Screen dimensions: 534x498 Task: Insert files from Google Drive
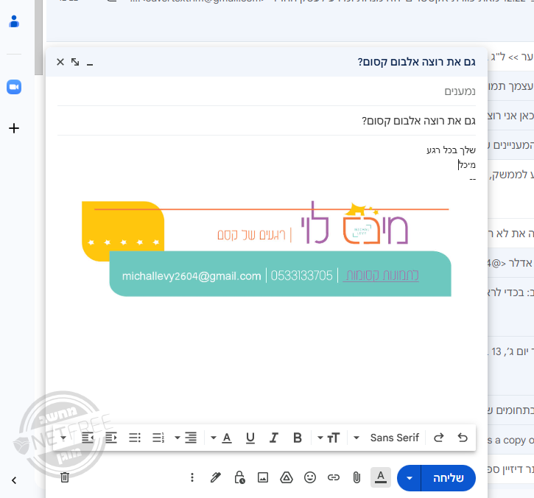coord(287,477)
